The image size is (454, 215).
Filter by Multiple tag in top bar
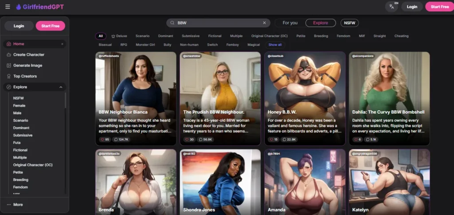(236, 36)
